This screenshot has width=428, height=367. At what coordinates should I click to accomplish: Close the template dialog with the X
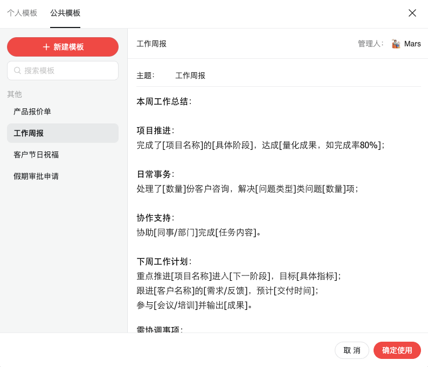(x=412, y=13)
